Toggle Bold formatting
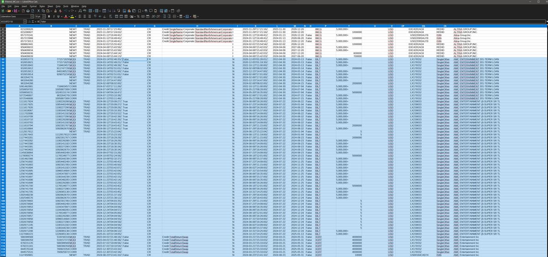Image resolution: width=548 pixels, height=257 pixels. pyautogui.click(x=49, y=16)
